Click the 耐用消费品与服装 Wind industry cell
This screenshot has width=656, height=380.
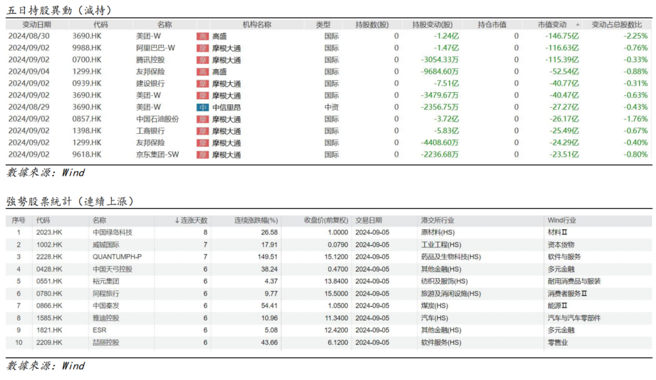point(574,281)
